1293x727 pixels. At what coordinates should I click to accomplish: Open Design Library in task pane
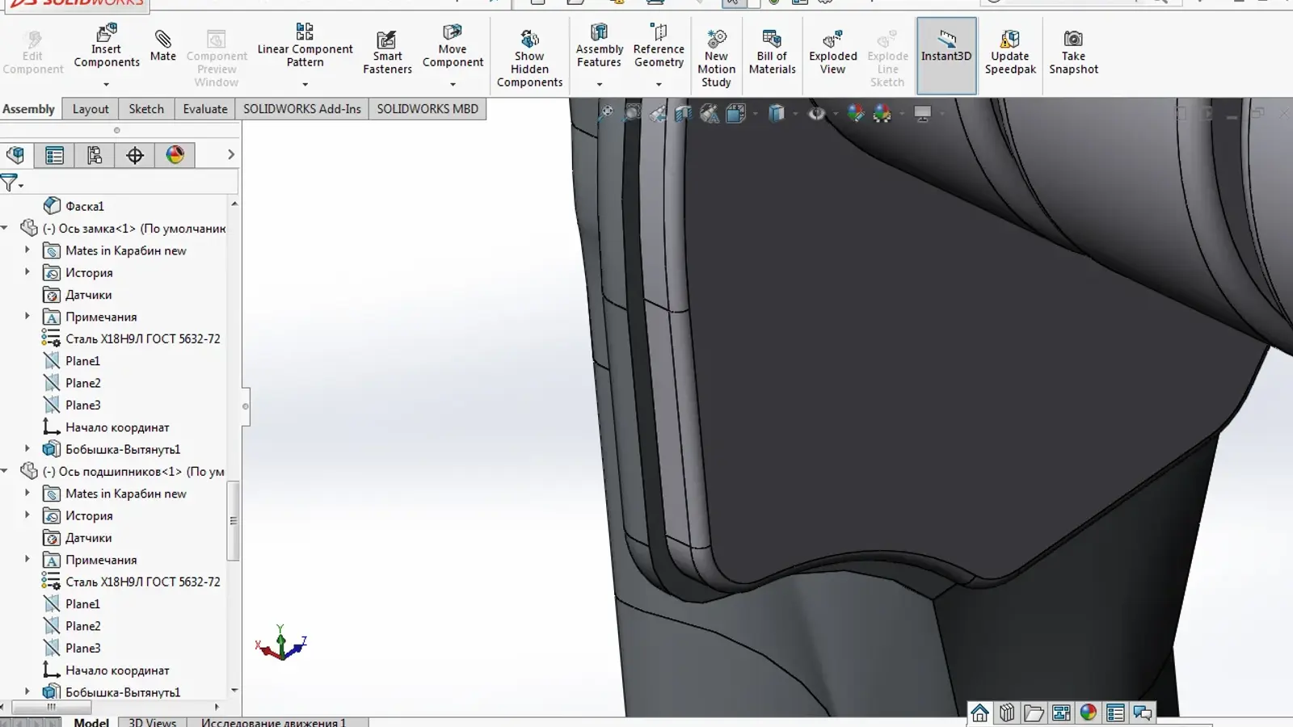tap(1007, 712)
